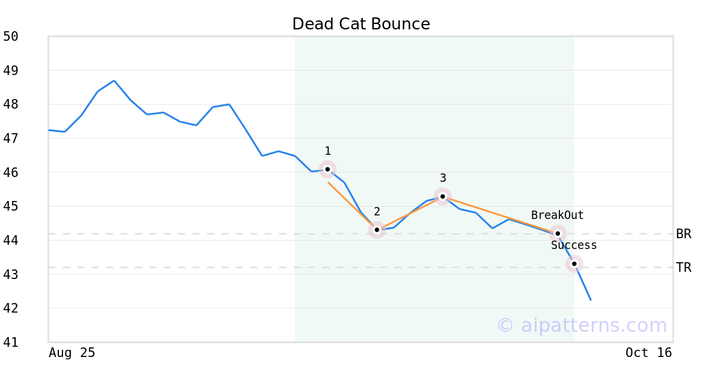Click the Dead Cat Bounce chart title

[361, 24]
